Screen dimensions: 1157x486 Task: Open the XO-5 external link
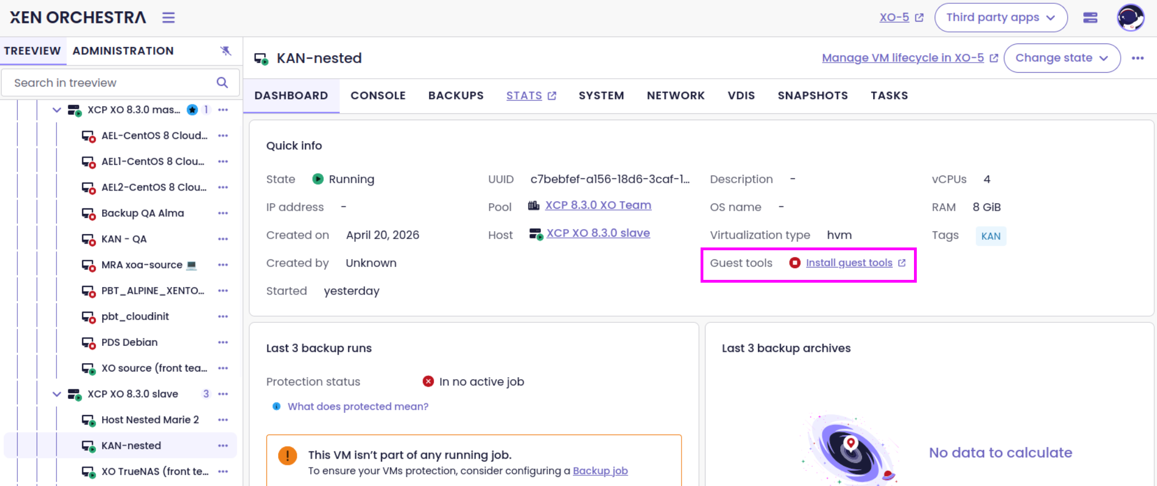(901, 17)
